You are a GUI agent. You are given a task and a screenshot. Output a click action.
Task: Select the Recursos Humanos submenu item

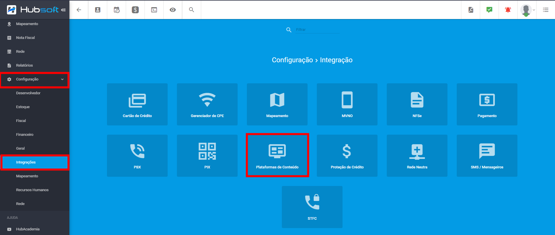35,190
